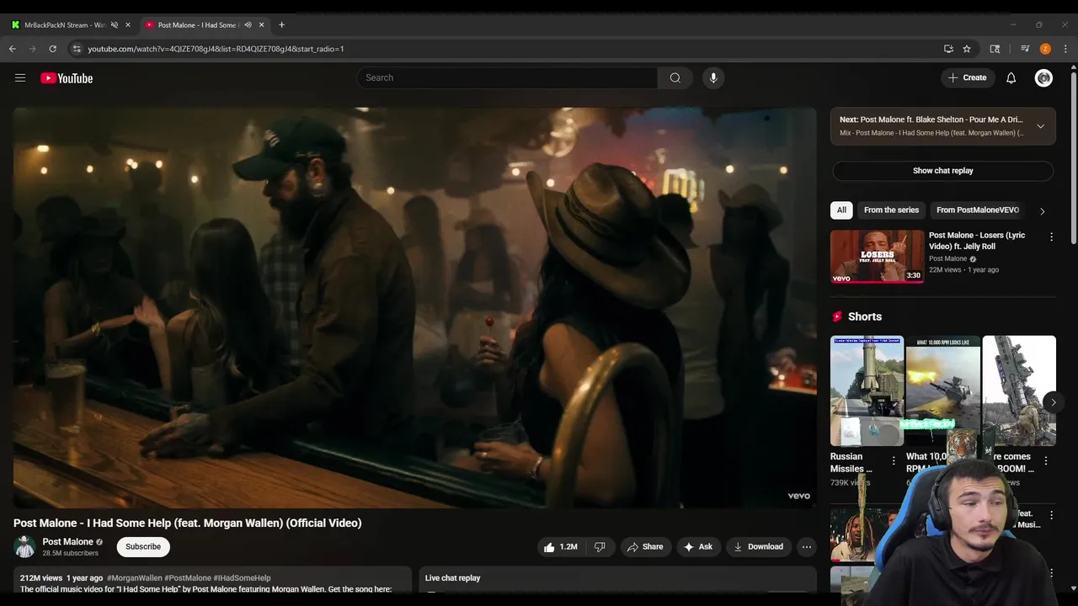Open the Ask AI button
Screen dimensions: 1078x606
coord(698,547)
